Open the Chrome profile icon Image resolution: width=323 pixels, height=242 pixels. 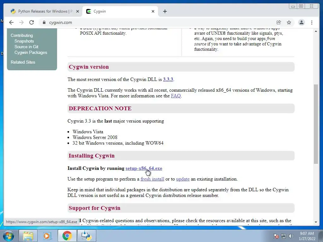pos(301,22)
